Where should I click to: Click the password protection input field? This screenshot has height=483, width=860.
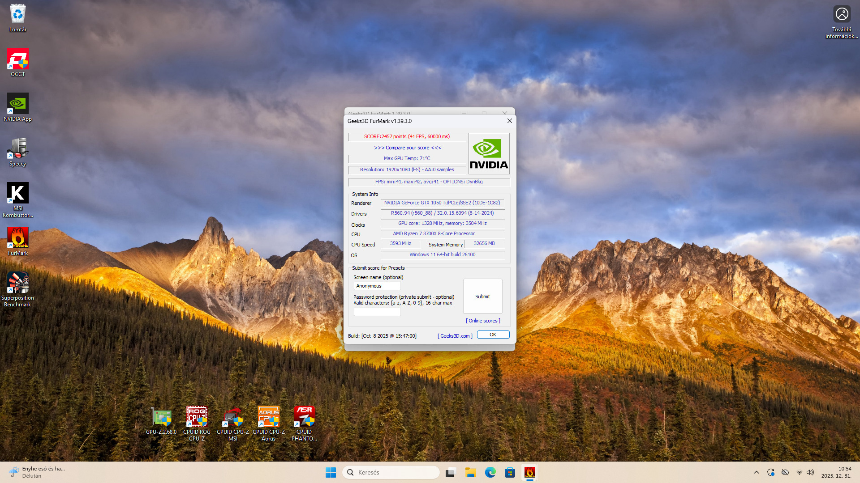377,312
